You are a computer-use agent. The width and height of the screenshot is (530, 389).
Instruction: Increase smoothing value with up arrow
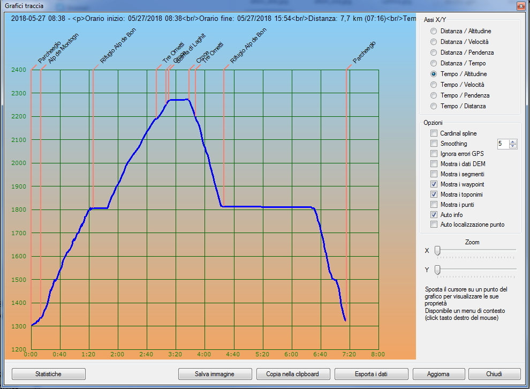point(513,141)
